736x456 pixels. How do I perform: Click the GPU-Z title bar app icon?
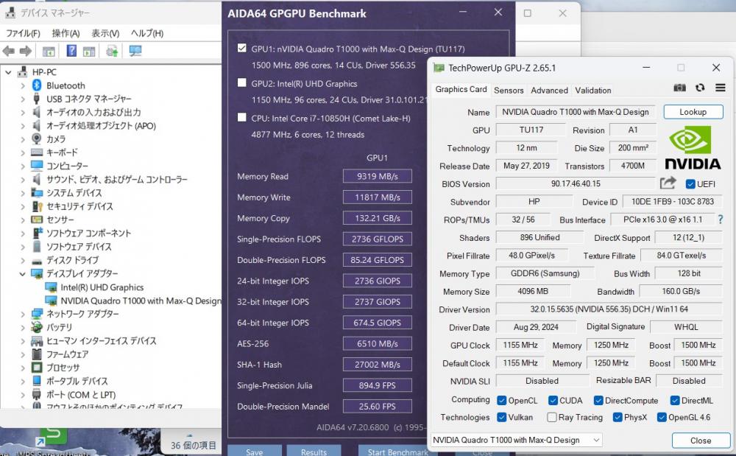point(439,68)
